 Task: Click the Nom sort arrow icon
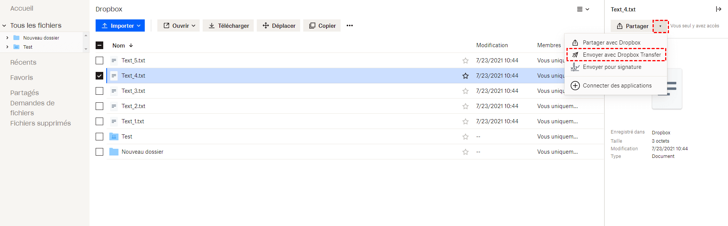(131, 45)
